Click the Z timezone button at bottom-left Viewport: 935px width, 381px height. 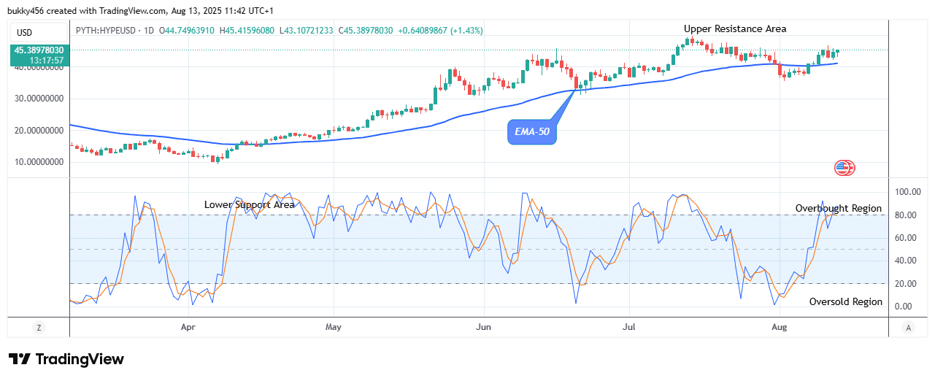38,327
